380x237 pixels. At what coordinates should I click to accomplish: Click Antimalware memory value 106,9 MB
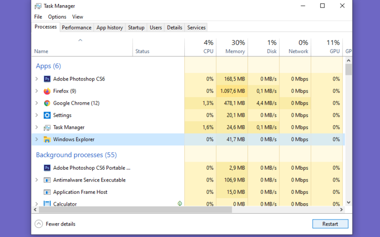click(235, 180)
